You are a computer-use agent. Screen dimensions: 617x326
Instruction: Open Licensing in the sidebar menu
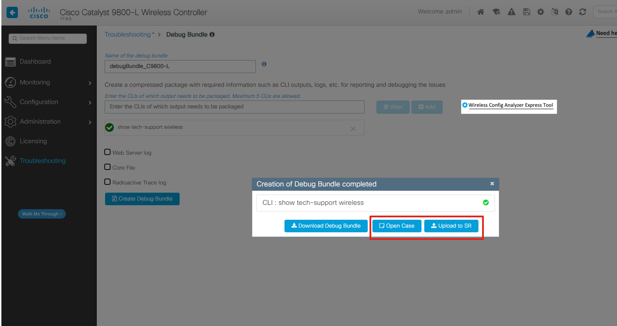[33, 141]
